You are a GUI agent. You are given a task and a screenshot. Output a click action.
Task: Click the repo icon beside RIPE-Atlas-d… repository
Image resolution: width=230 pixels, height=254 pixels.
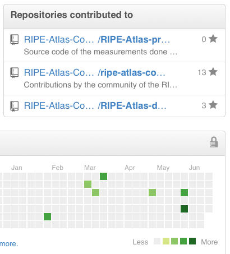point(14,106)
